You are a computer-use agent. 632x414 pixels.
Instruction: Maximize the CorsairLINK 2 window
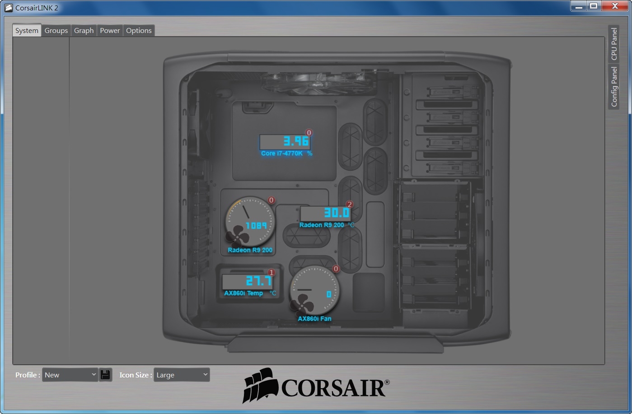[x=594, y=6]
